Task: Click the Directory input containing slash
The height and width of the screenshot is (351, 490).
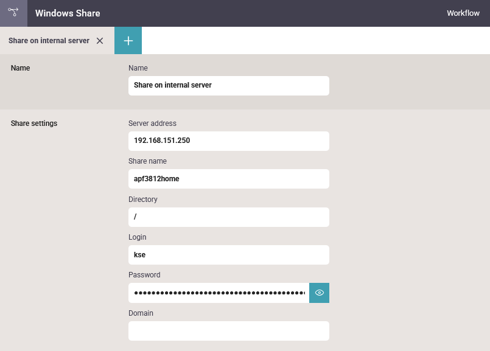Action: (228, 217)
